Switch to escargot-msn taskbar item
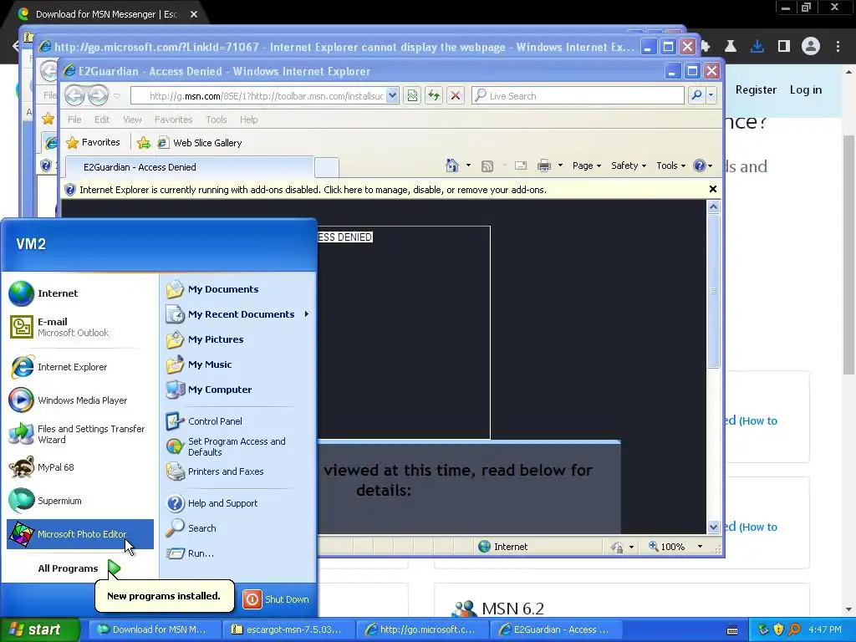856x642 pixels. click(x=288, y=629)
